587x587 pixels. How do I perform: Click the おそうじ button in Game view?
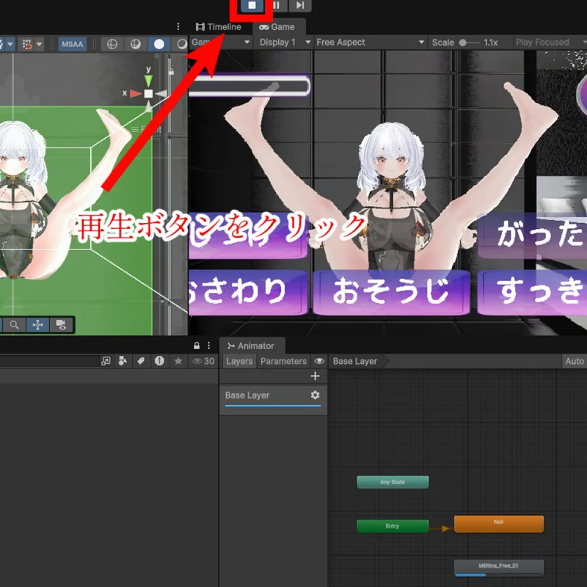[x=391, y=292]
